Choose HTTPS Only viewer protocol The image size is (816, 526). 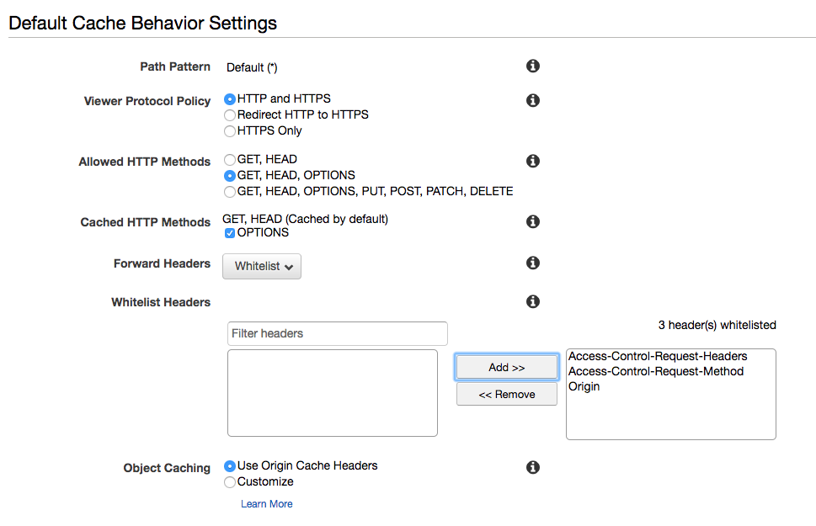[230, 131]
